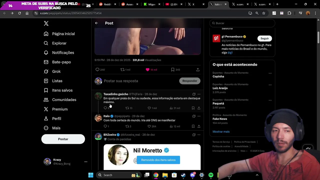Open Comunidades in sidebar
The height and width of the screenshot is (180, 320).
pyautogui.click(x=60, y=100)
